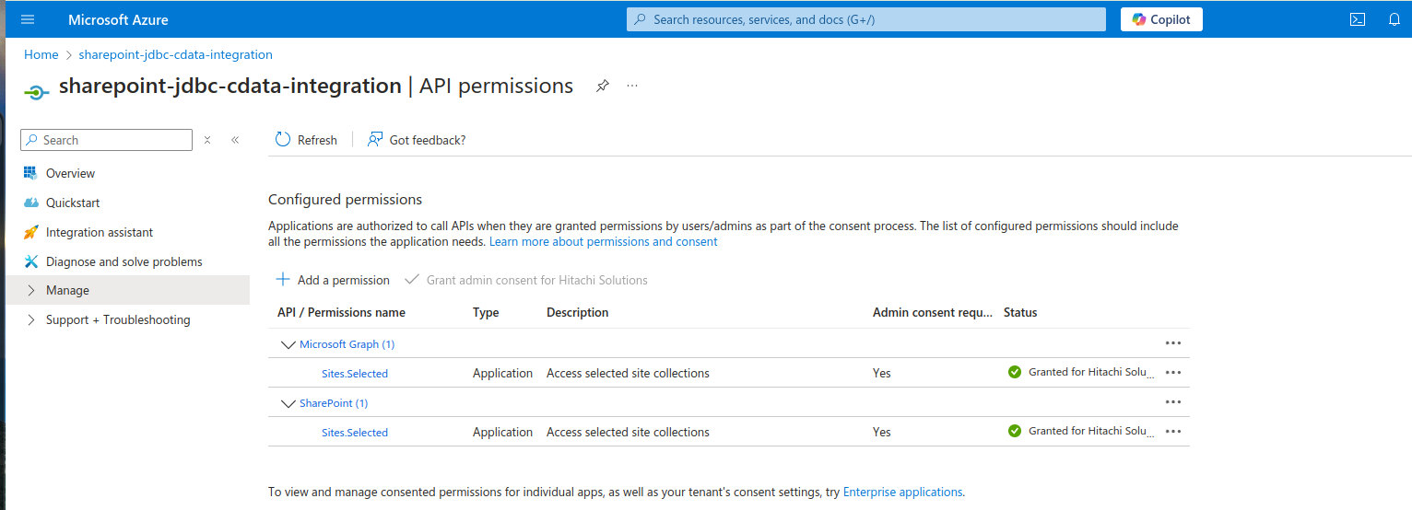1412x510 pixels.
Task: Click the Diagnose wrench icon
Action: pyautogui.click(x=30, y=261)
